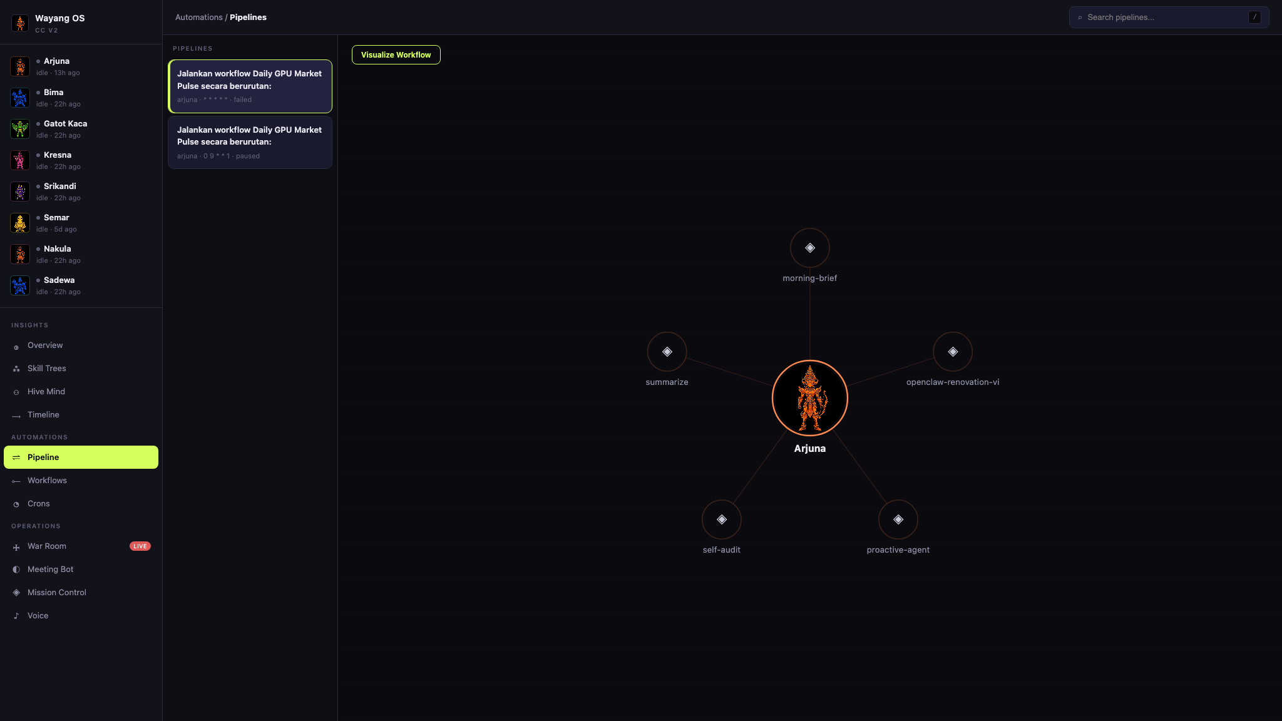
Task: Open the Timeline menu item
Action: [x=81, y=415]
